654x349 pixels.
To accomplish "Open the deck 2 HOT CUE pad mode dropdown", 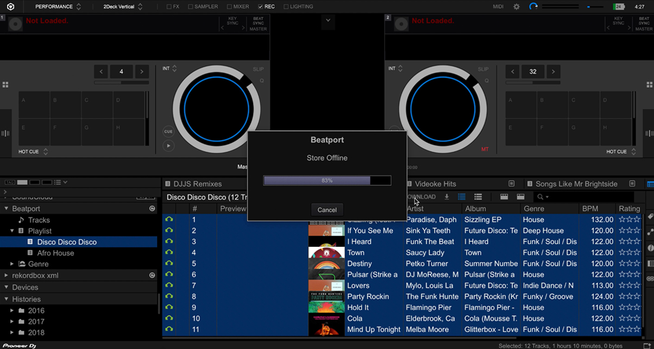I will (x=622, y=152).
